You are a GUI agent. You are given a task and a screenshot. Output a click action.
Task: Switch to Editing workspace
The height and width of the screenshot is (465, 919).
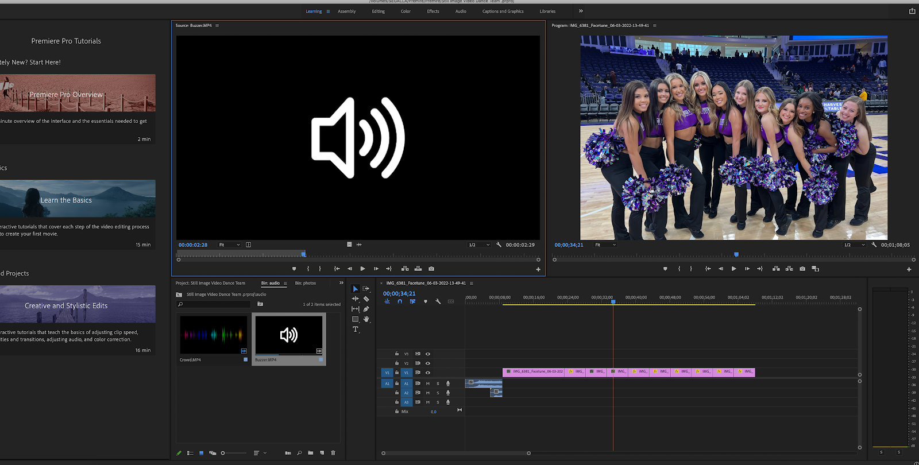click(x=378, y=11)
